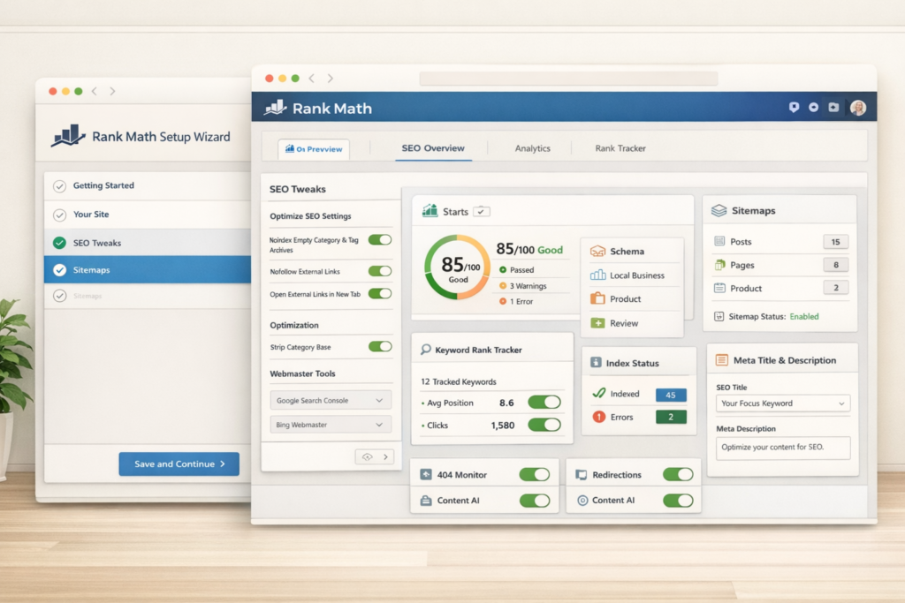Image resolution: width=905 pixels, height=603 pixels.
Task: Open the Google Search Console dropdown
Action: click(330, 400)
